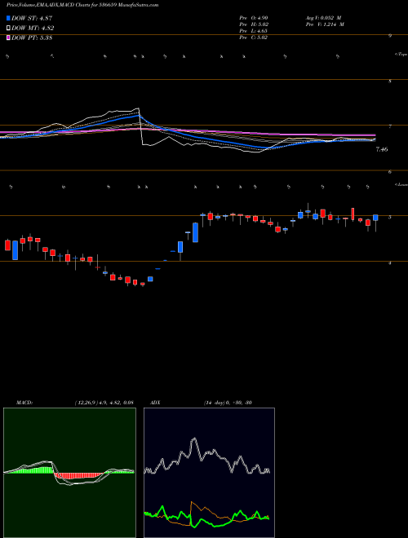The width and height of the screenshot is (408, 538).
Task: Click the 'Avg V: 0.052 M' volume text
Action: (x=324, y=17)
